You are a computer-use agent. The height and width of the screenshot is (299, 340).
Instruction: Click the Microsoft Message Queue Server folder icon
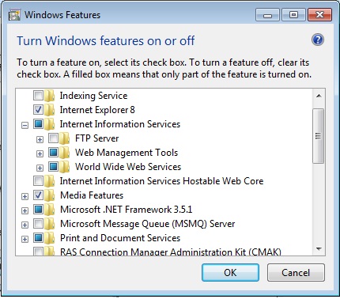50,224
